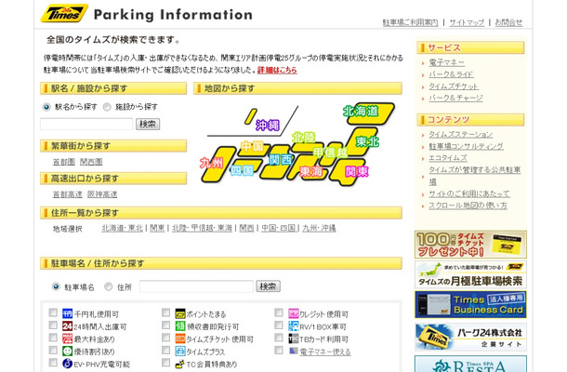Select the 駐車場名 radio button
The width and height of the screenshot is (567, 372).
(x=56, y=286)
